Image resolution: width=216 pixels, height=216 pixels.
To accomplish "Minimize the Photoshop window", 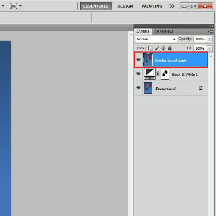I will point(184,6).
